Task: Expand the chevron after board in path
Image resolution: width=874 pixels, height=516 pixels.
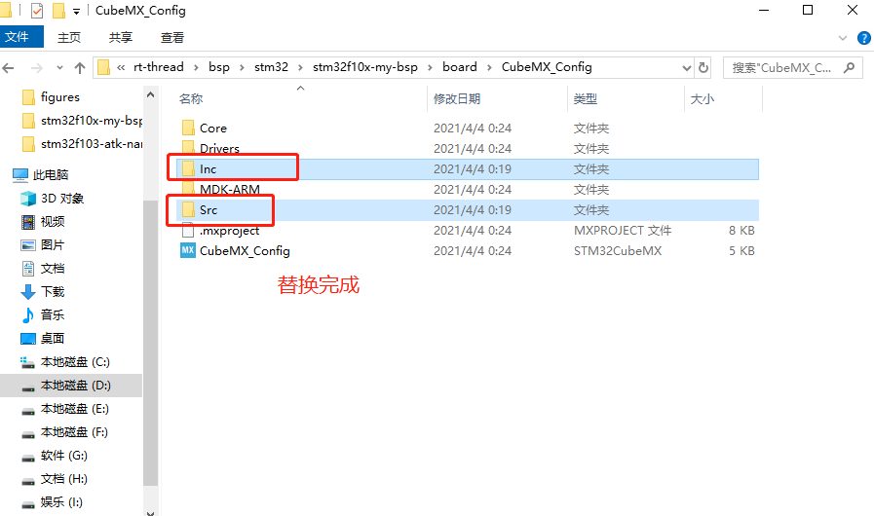Action: (489, 67)
